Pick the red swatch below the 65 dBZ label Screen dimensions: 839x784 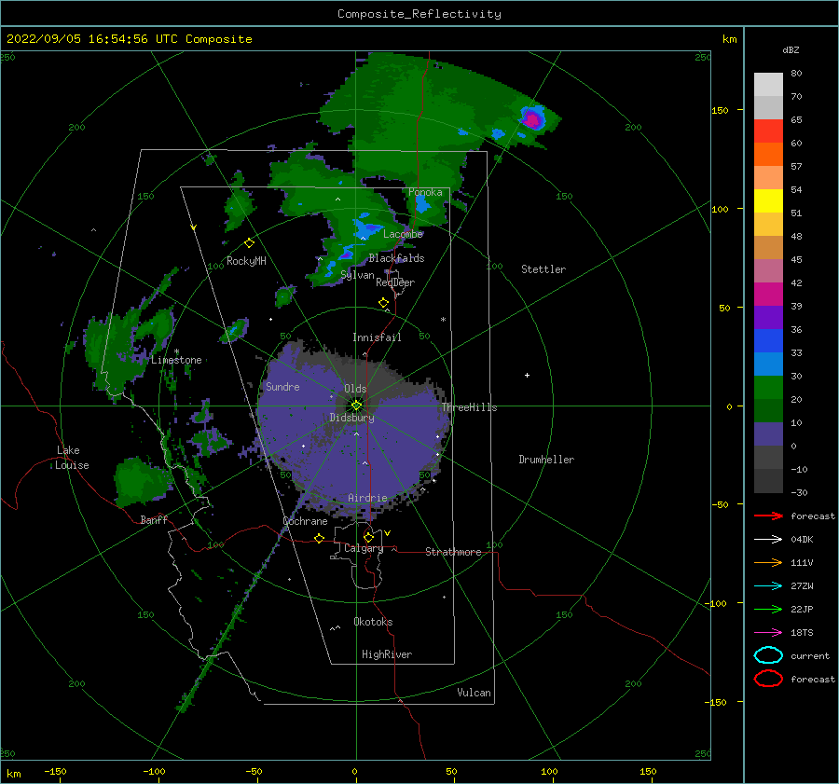768,131
